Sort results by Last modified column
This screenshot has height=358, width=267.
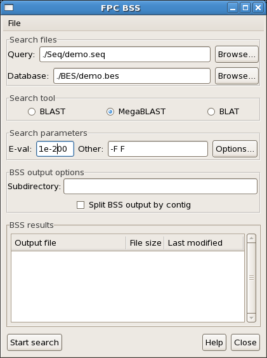(x=204, y=242)
